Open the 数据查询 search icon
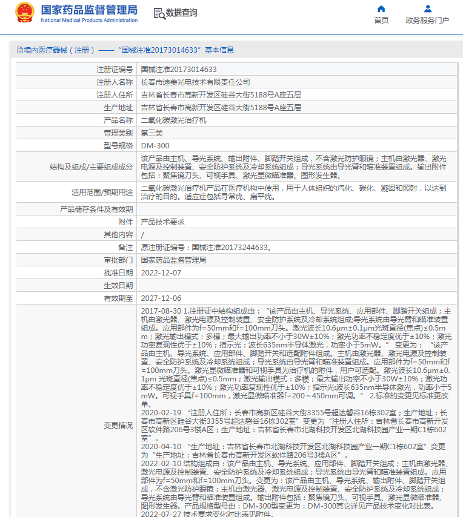This screenshot has height=517, width=463. click(x=160, y=13)
